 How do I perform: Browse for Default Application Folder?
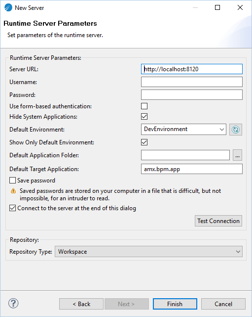coord(237,155)
